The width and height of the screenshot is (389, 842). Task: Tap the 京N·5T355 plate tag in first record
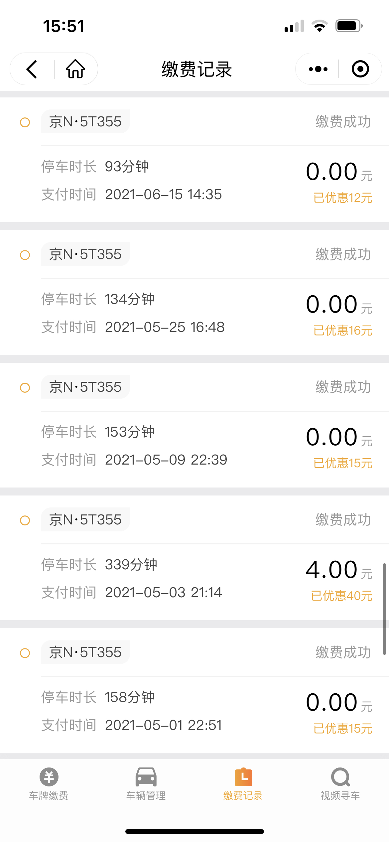tap(85, 122)
